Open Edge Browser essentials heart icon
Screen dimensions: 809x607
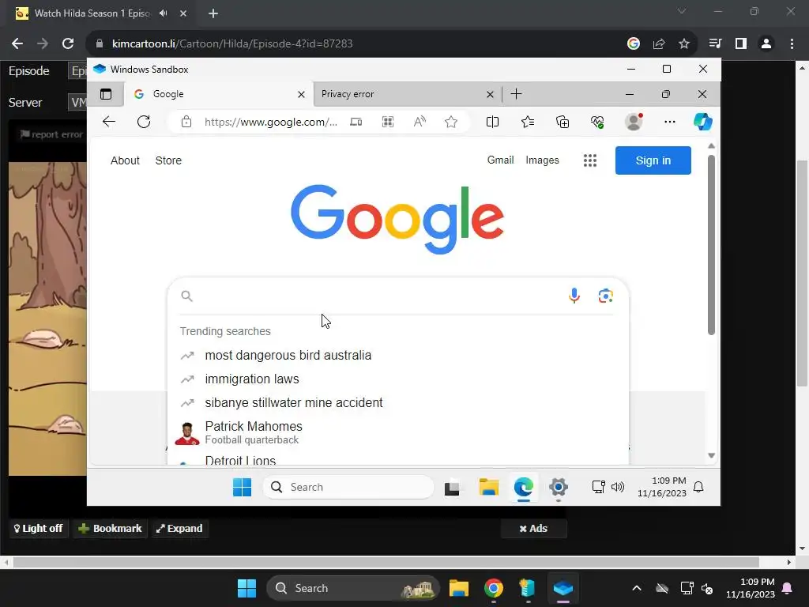597,122
